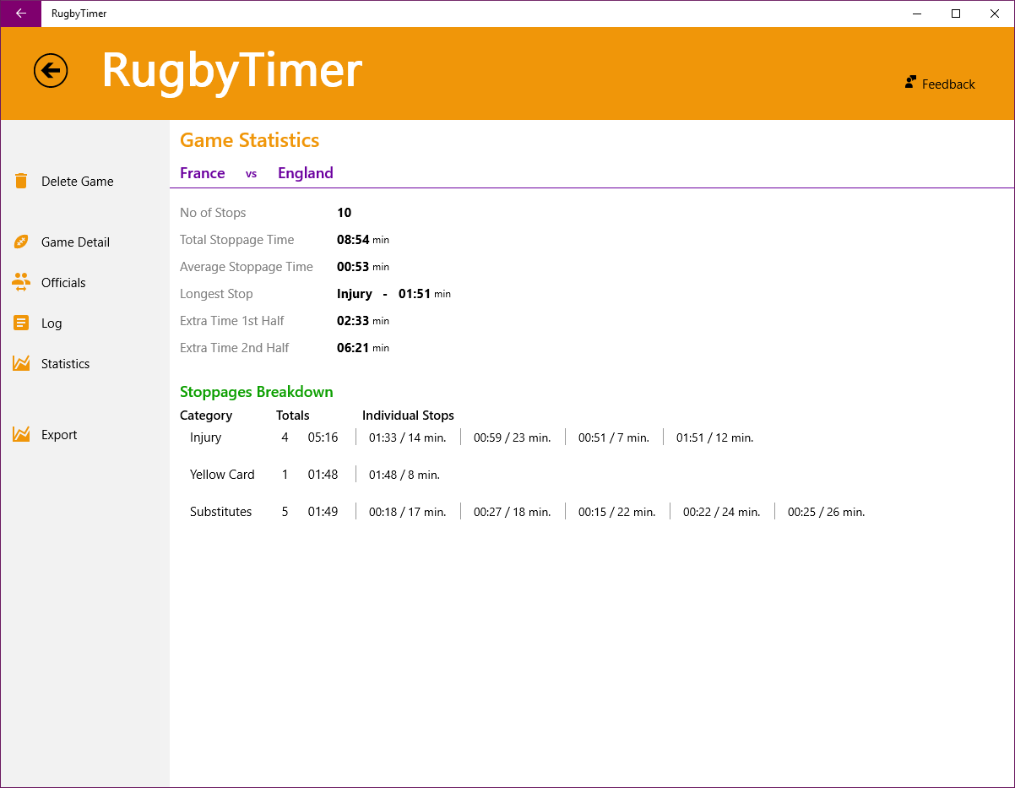Screen dimensions: 1015x788
Task: Click the Officials people icon
Action: tap(21, 282)
